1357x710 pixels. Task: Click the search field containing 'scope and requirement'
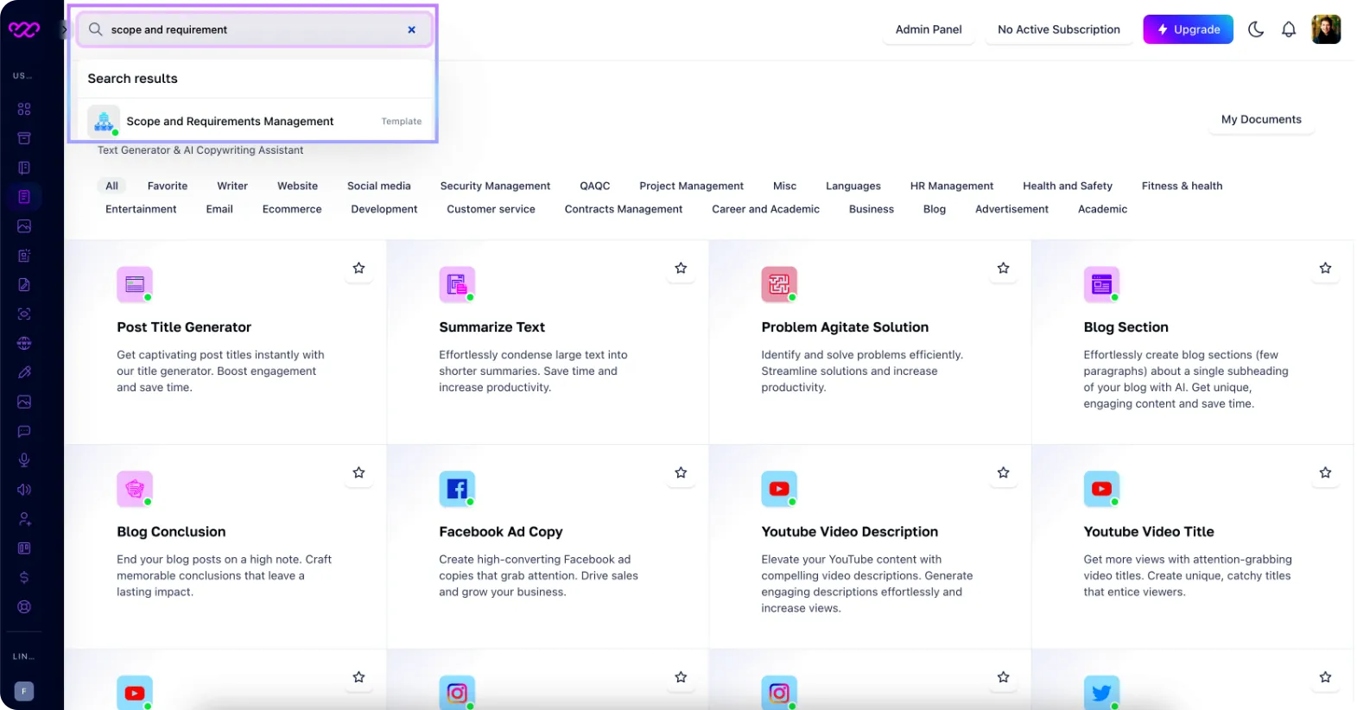pyautogui.click(x=254, y=29)
